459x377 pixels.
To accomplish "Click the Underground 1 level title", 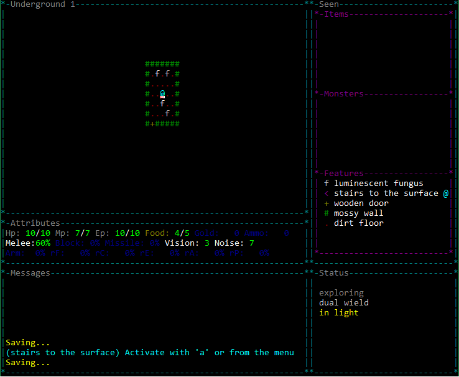I will pos(43,4).
